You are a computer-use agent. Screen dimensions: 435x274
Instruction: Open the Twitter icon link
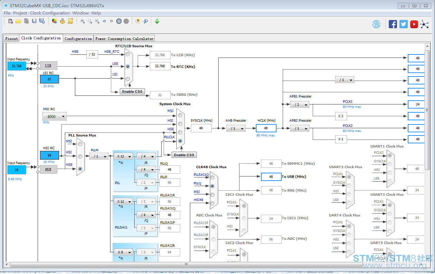coord(404,24)
